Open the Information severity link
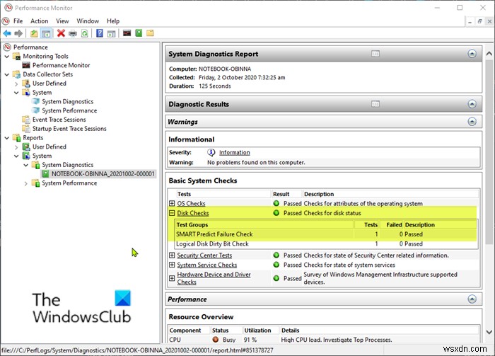 [235, 152]
